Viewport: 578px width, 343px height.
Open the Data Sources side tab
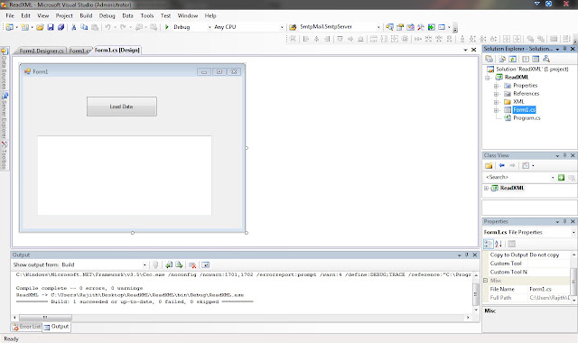4,70
